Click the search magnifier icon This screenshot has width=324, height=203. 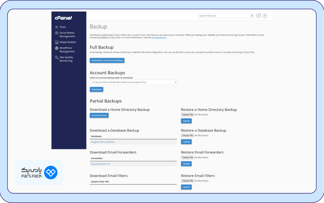click(x=252, y=16)
